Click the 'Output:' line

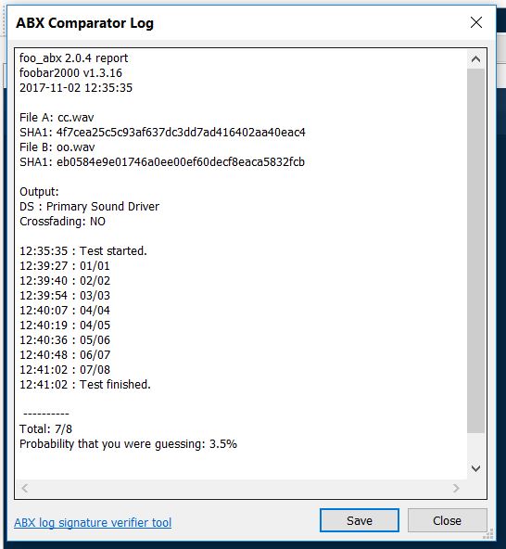coord(39,192)
